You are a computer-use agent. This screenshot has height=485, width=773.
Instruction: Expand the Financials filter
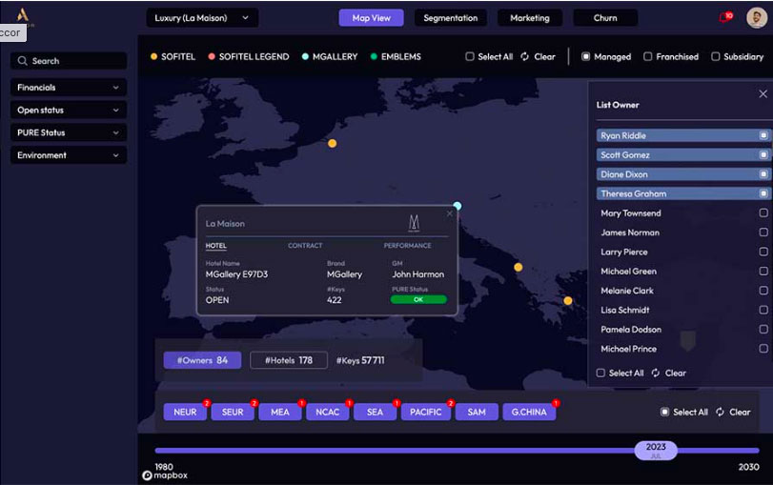pyautogui.click(x=69, y=88)
